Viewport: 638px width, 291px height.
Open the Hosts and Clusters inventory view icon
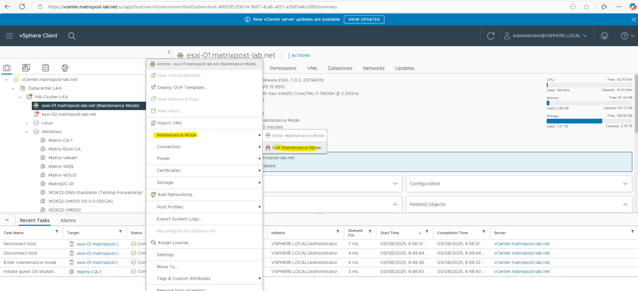click(x=7, y=68)
